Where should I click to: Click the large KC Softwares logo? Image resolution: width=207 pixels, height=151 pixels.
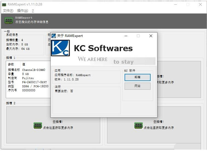61,48
